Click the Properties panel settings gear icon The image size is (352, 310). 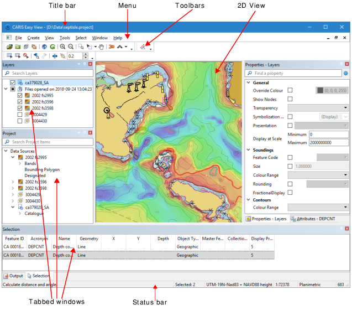tap(346, 73)
